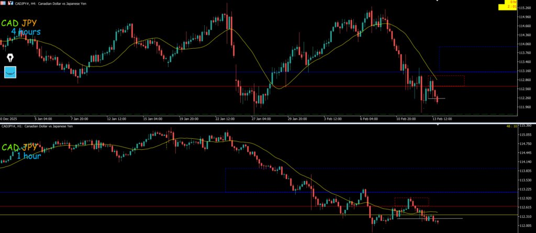Click the 113.160 level on H4 price scale
The image size is (536, 233).
pos(526,71)
